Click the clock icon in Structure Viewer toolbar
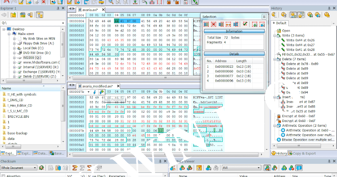This screenshot has height=177, width=337. 199,168
